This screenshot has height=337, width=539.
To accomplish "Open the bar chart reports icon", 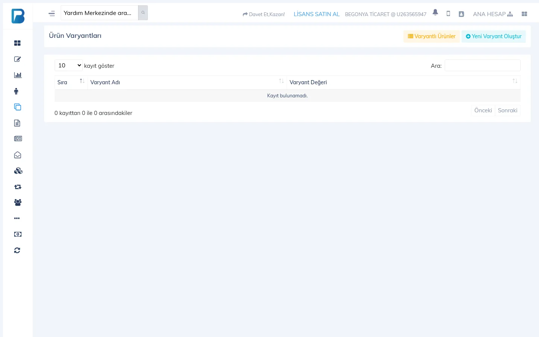I will pyautogui.click(x=18, y=75).
